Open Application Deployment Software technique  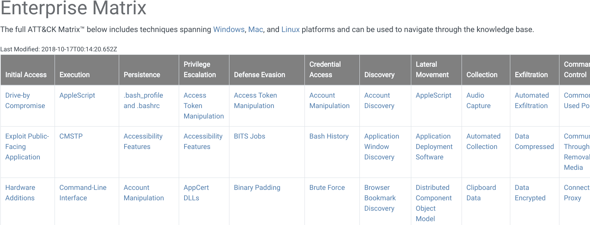pyautogui.click(x=434, y=147)
